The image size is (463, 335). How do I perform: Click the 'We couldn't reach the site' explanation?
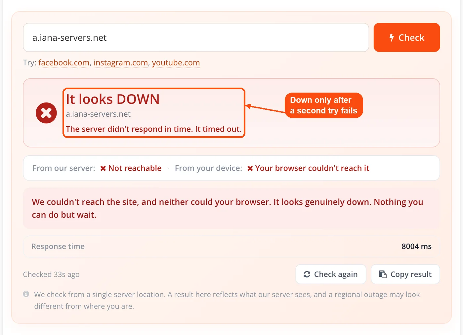[228, 208]
